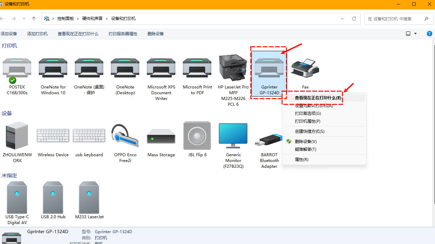
Task: Click 添加设备 in the command bar
Action: [x=9, y=34]
